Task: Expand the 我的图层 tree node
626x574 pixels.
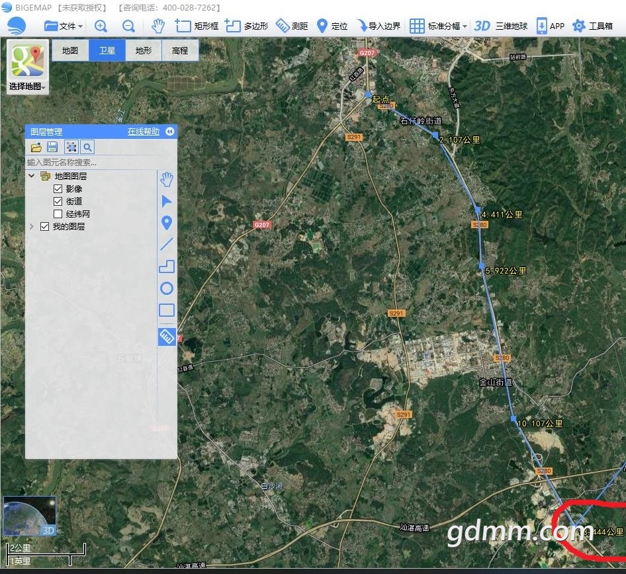Action: (31, 227)
